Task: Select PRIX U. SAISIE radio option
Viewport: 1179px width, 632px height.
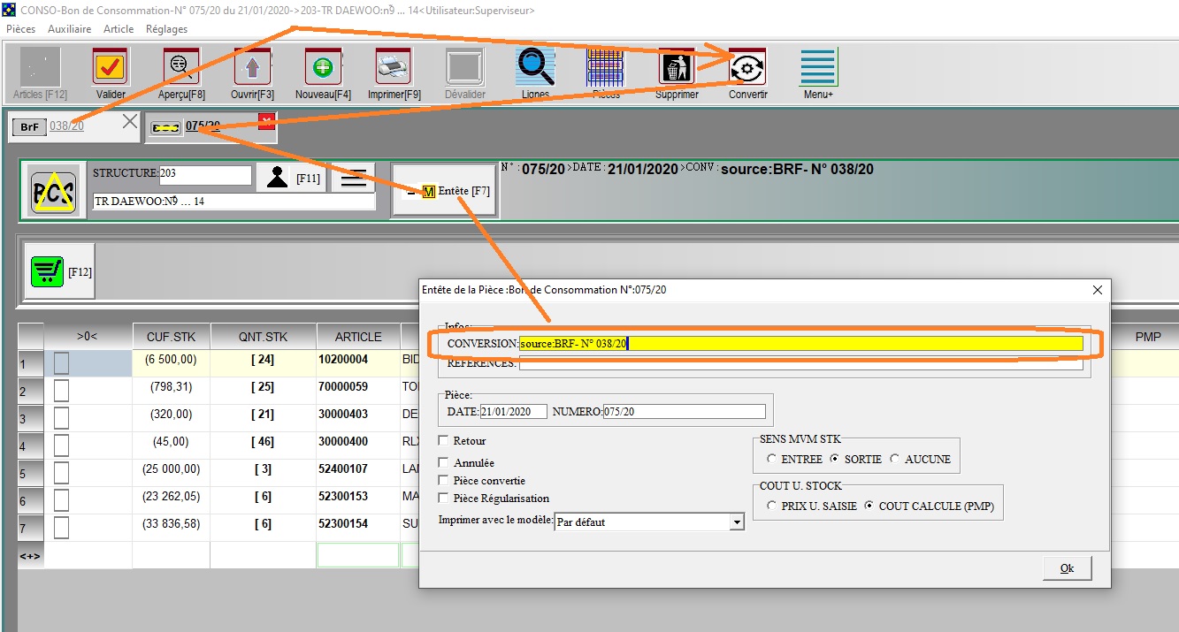Action: [x=772, y=506]
